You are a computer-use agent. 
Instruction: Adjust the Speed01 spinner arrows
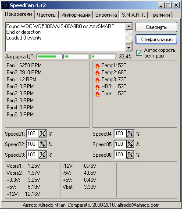coord(43,133)
